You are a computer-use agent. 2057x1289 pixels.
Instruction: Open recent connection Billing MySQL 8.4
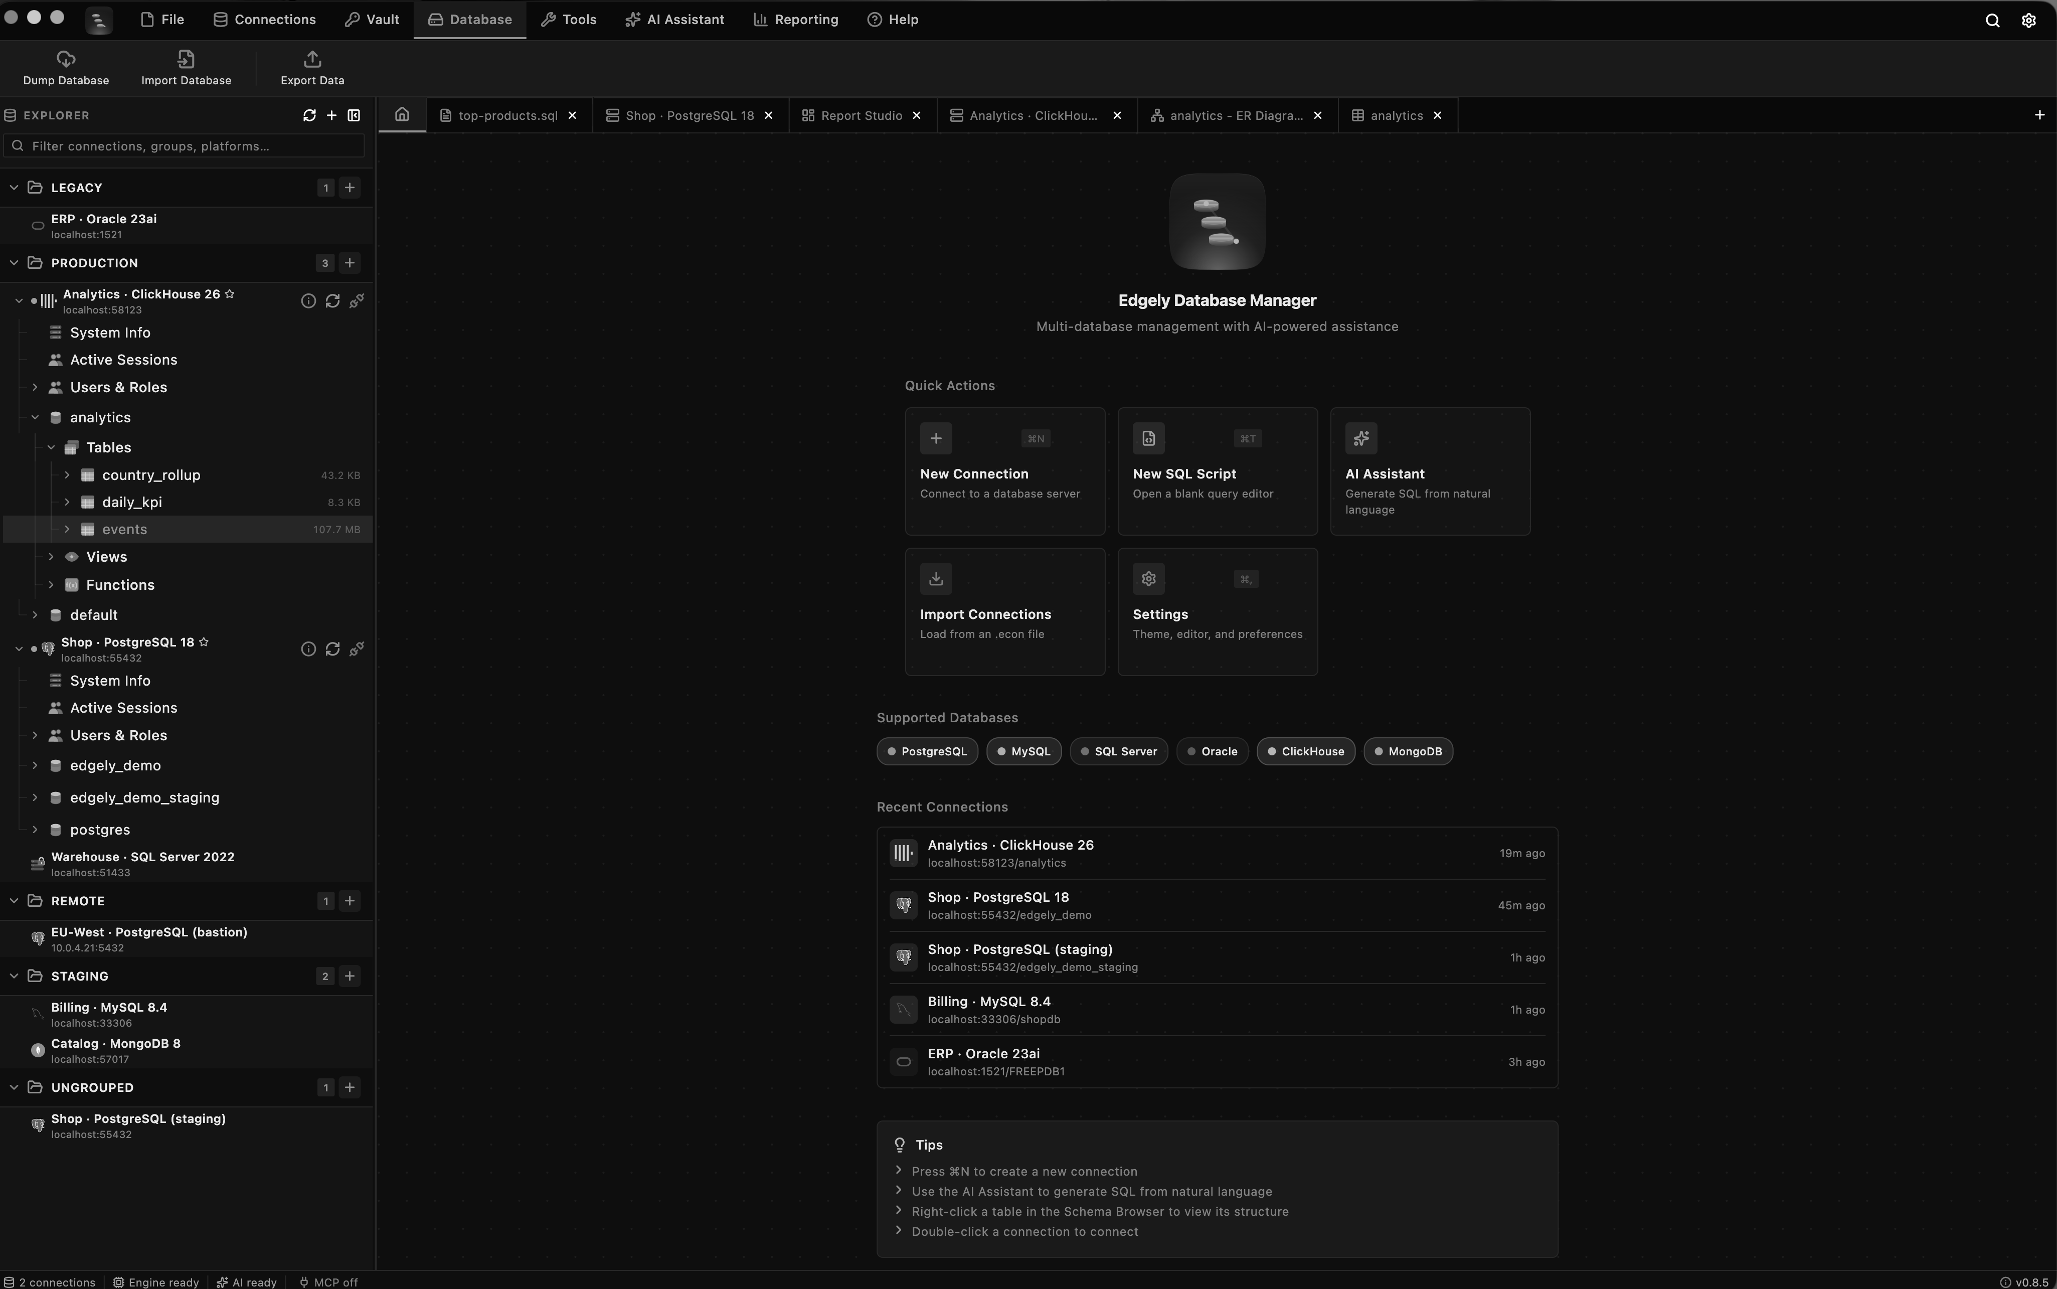1217,1009
